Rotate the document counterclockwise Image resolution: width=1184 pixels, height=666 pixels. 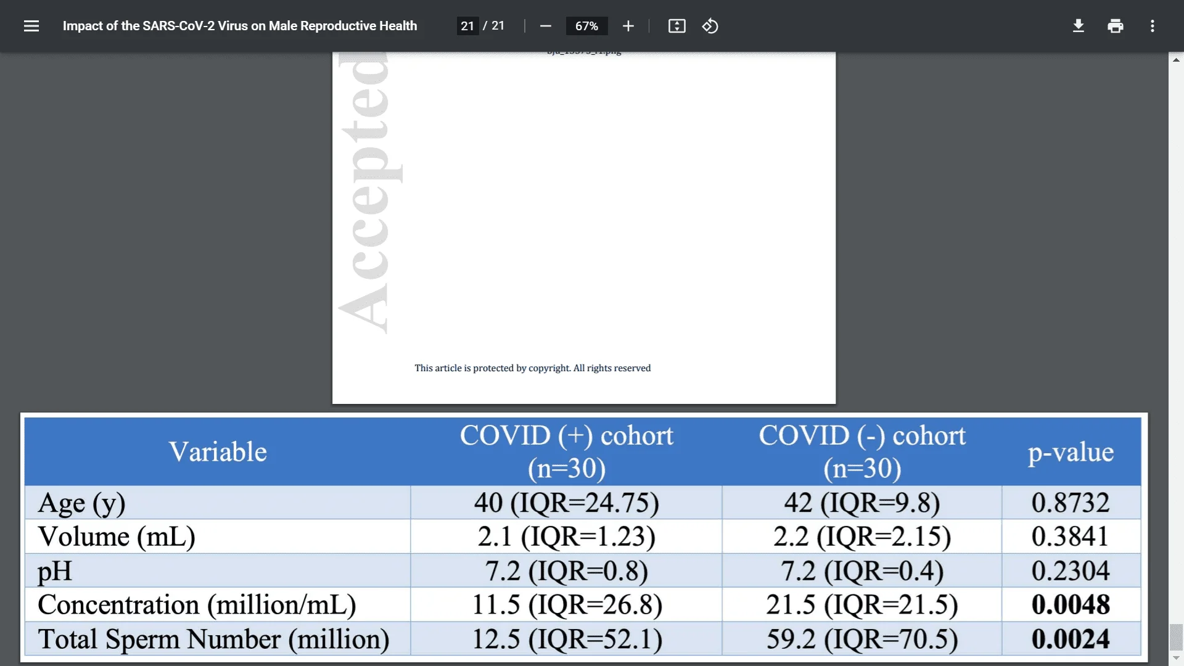click(x=710, y=26)
